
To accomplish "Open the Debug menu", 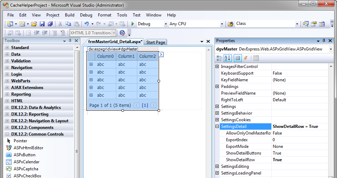I will (86, 15).
